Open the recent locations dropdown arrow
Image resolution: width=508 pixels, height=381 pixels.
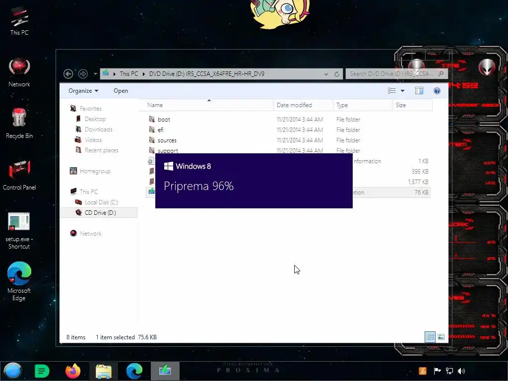(x=95, y=74)
